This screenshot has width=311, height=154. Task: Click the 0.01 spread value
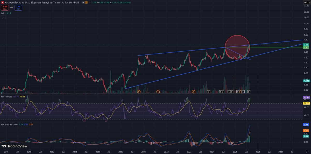click(11, 8)
